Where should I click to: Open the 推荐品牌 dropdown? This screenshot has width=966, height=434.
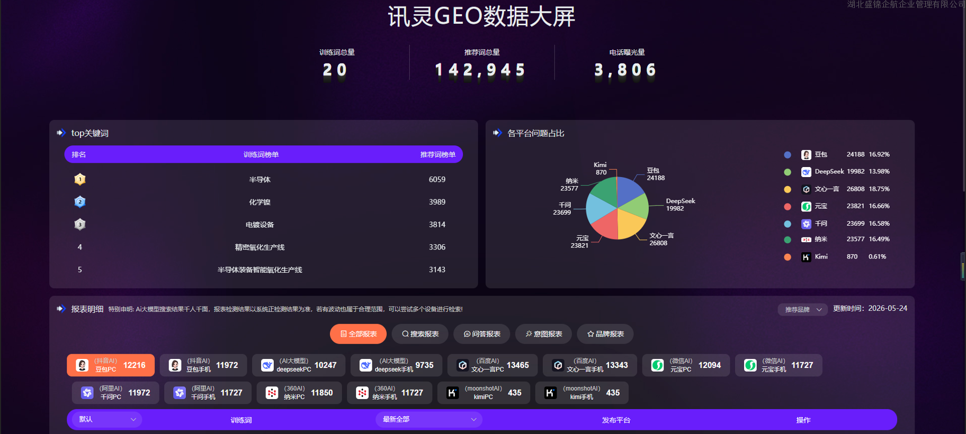(802, 310)
